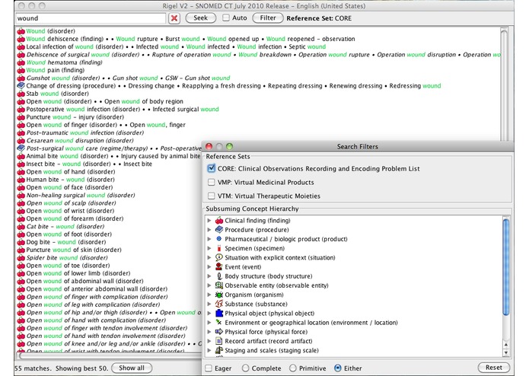Click the search field containing 'wound'

tap(91, 18)
